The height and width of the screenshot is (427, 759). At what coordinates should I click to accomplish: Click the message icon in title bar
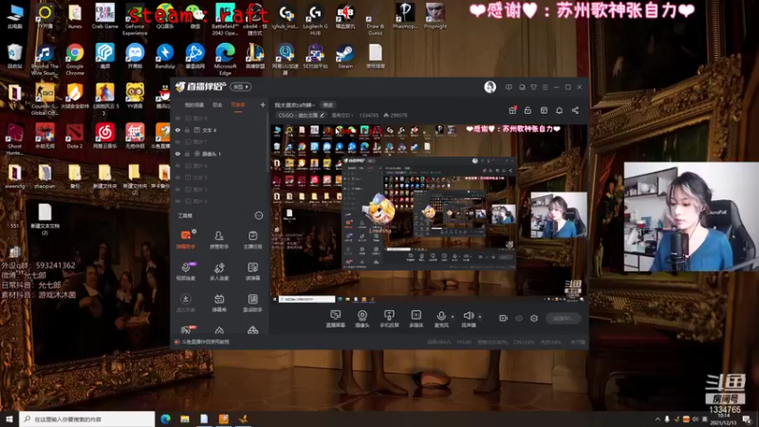pos(509,87)
